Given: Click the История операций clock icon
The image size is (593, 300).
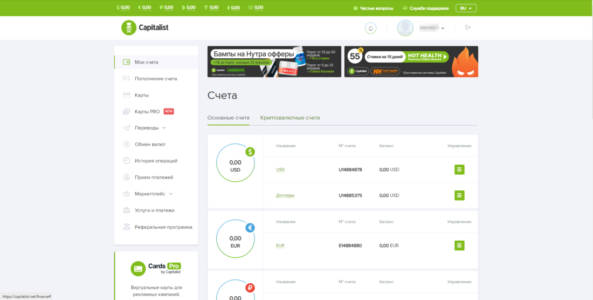Looking at the screenshot, I should click(126, 161).
